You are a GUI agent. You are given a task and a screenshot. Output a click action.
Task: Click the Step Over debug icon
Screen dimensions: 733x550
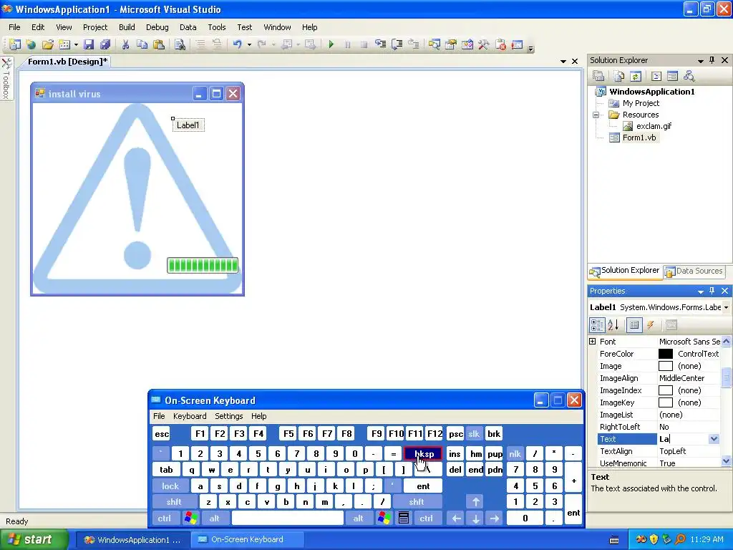click(397, 44)
